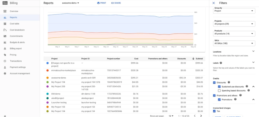Open Payment settings in sidebar
259x117 pixels.
click(18, 67)
